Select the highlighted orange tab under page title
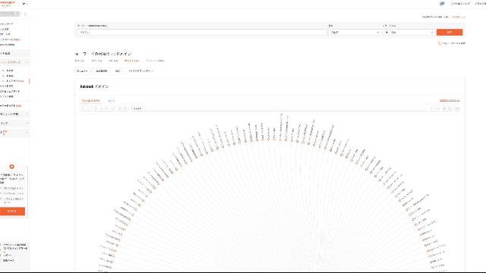The height and width of the screenshot is (273, 486). point(131,61)
